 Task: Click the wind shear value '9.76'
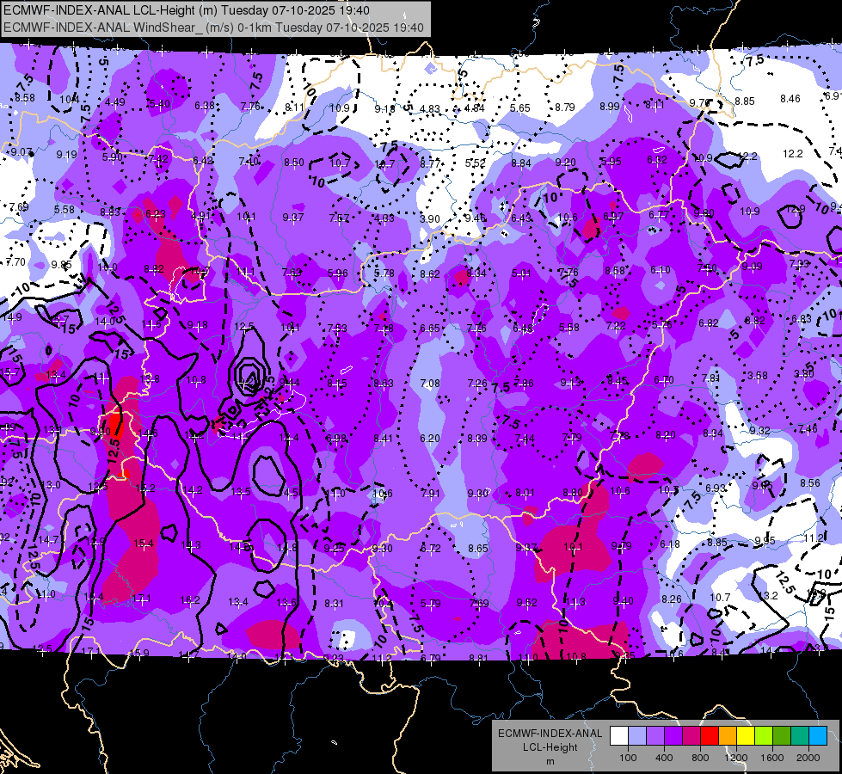[x=700, y=102]
